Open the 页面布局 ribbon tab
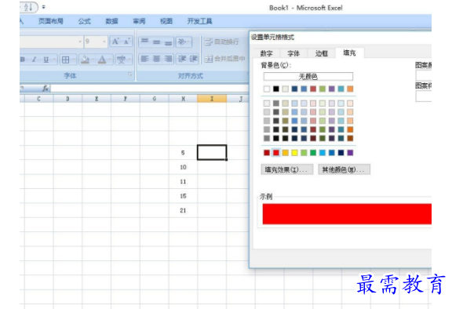 pos(51,21)
